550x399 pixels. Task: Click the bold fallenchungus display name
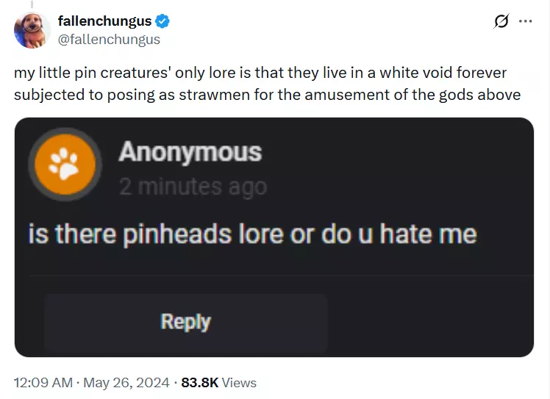click(104, 21)
